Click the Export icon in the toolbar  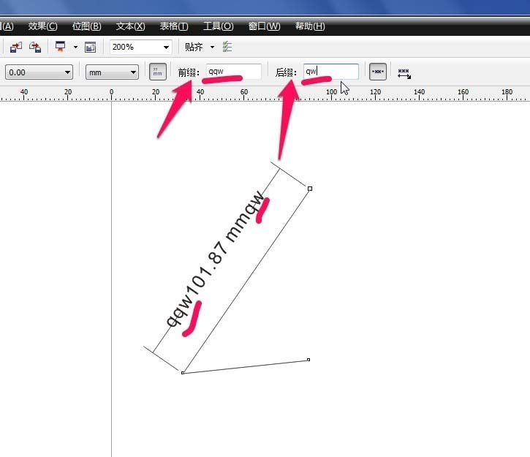pos(35,47)
